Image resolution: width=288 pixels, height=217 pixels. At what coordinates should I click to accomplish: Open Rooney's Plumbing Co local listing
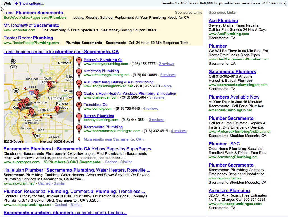tap(103, 60)
